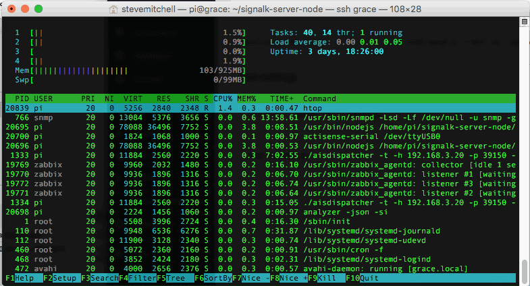Click F7 Nice - to lower niceness

tap(251, 278)
